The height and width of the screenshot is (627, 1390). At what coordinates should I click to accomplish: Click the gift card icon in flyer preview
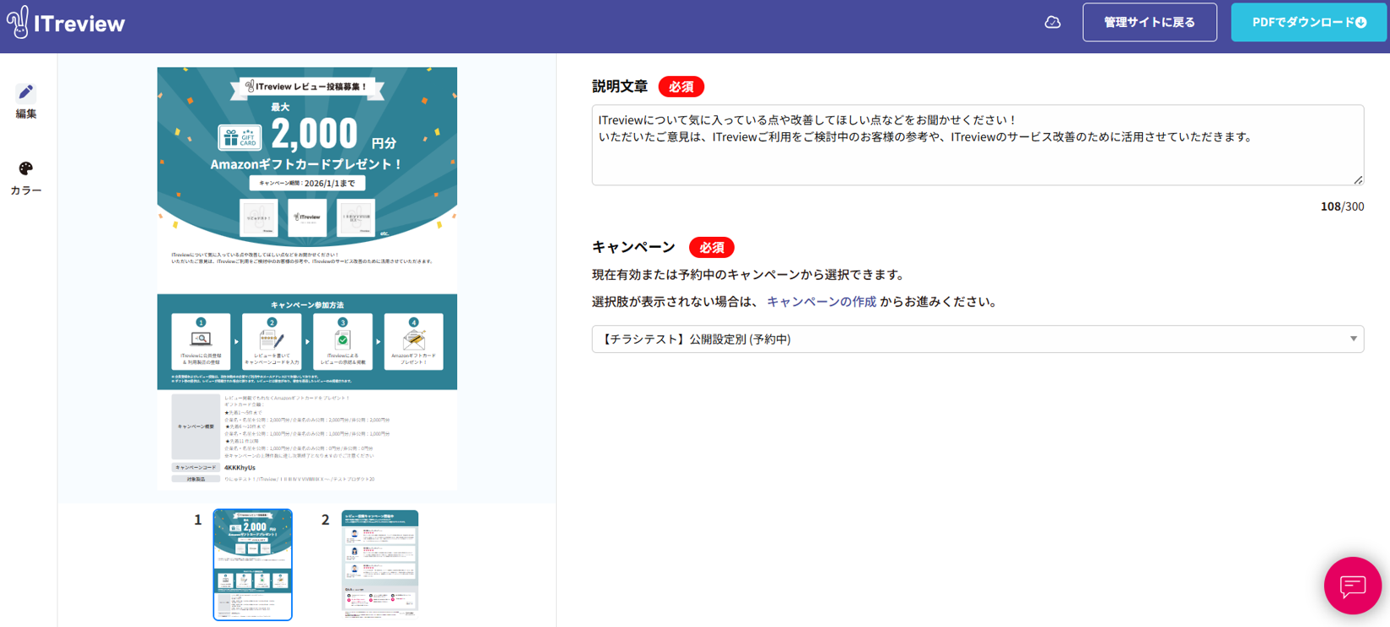coord(240,137)
